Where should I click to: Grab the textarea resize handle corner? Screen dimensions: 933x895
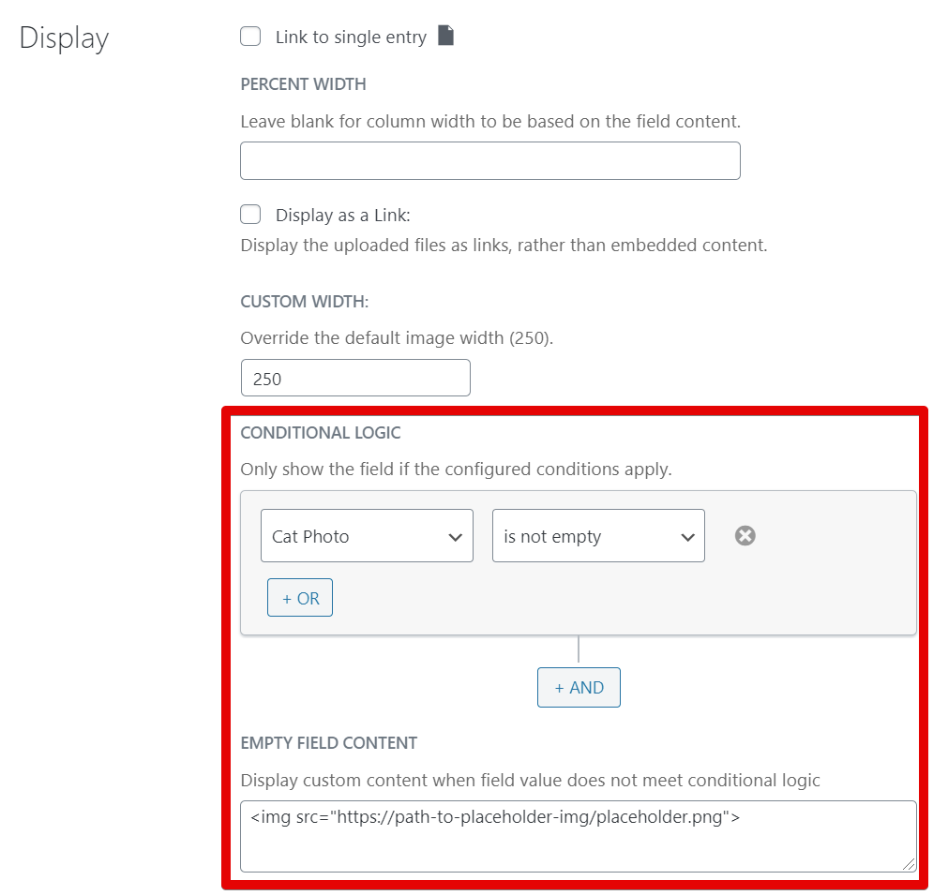[x=909, y=865]
